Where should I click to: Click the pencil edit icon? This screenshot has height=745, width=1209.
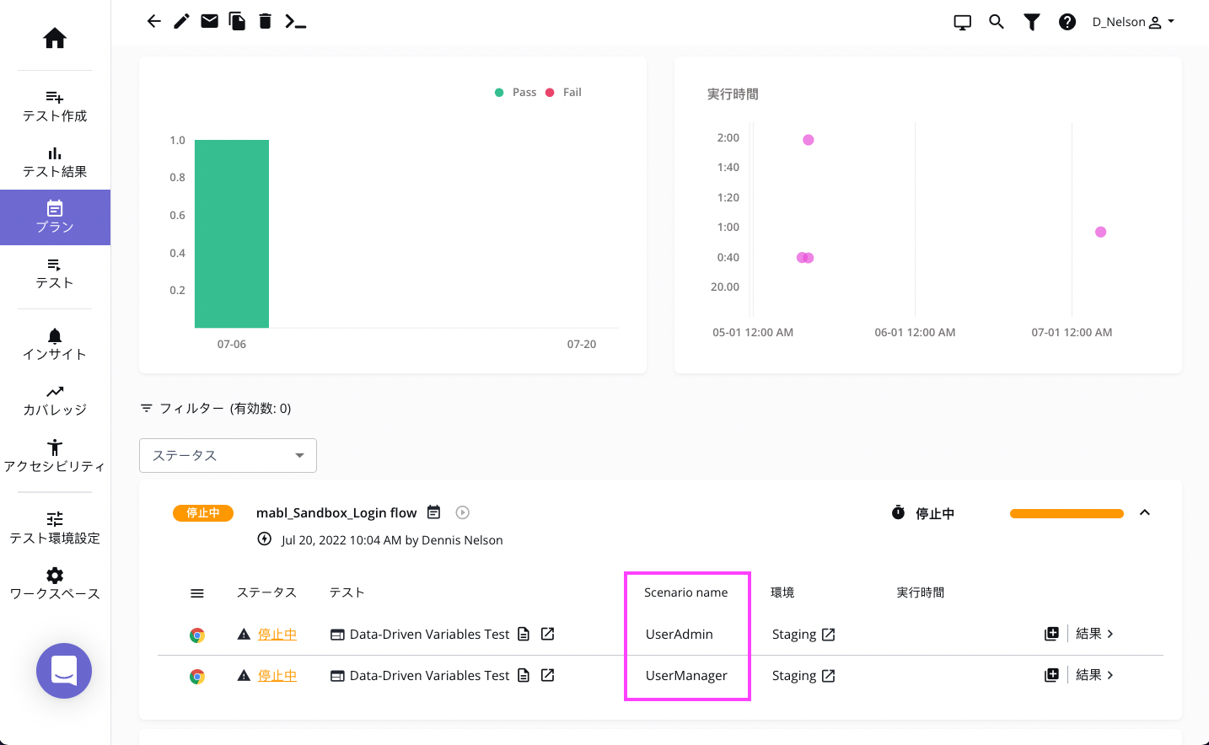click(x=181, y=21)
